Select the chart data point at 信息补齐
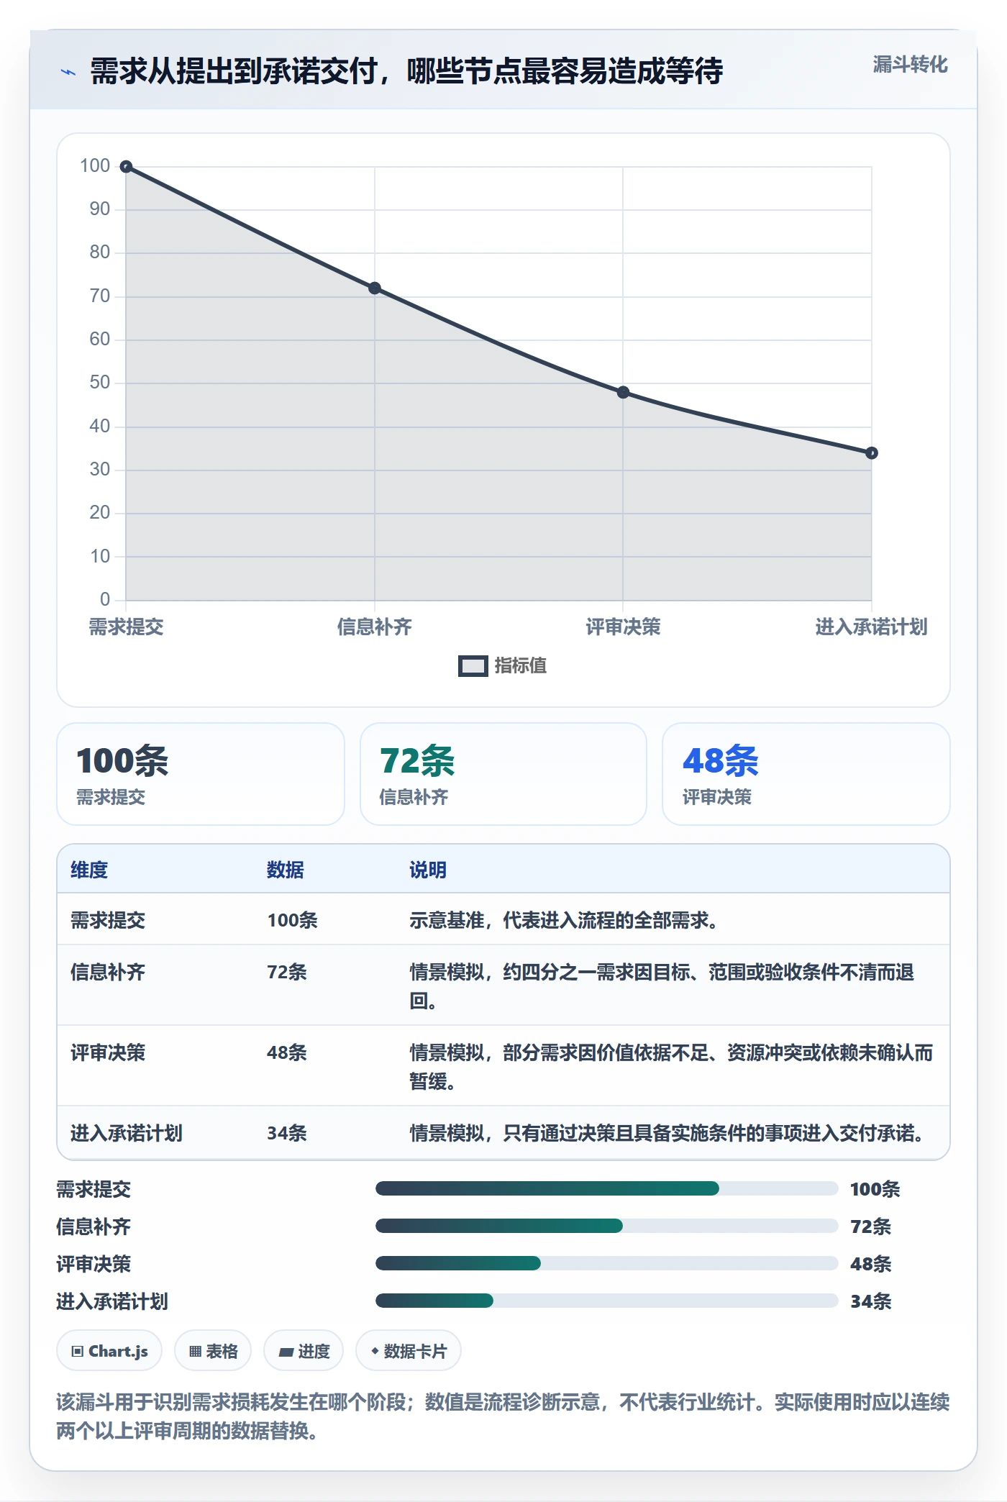 pos(375,288)
